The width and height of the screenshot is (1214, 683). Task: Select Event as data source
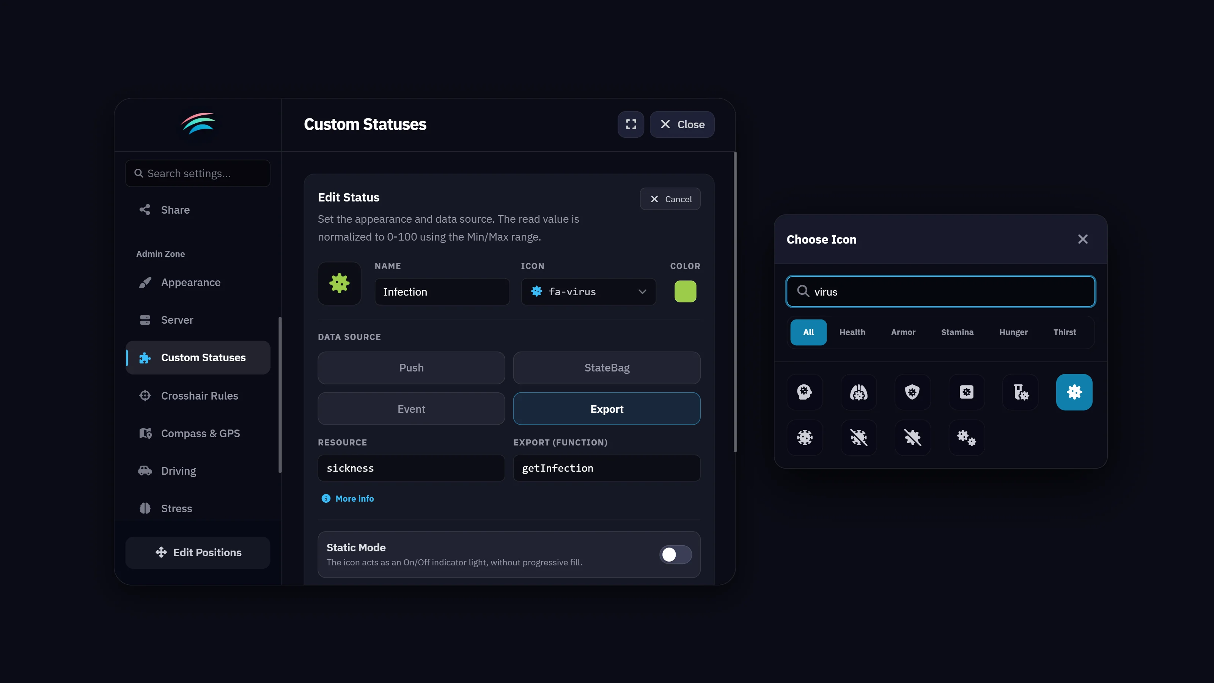coord(411,409)
